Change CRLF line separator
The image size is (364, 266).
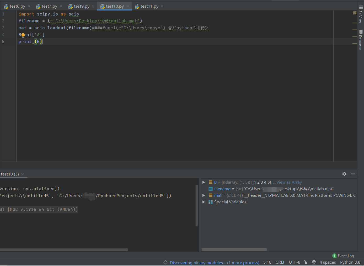coord(280,262)
